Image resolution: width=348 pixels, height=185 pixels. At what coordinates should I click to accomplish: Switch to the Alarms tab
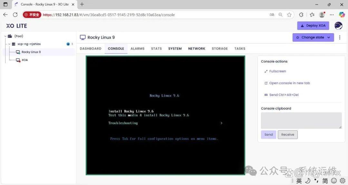click(x=137, y=48)
